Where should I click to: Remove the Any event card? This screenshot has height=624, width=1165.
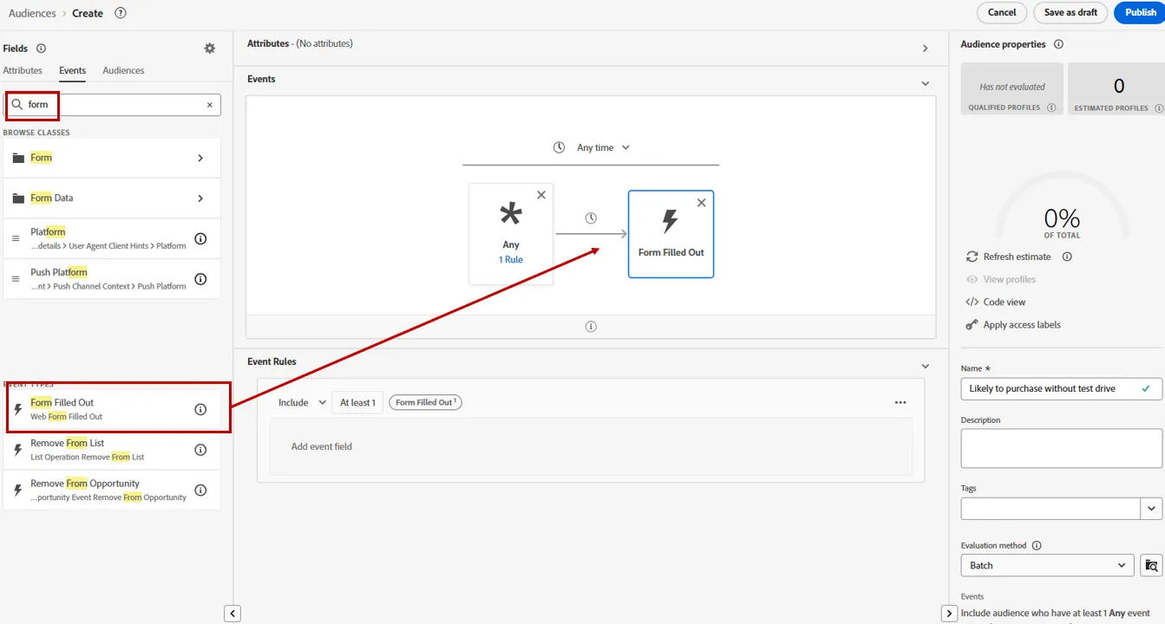tap(541, 195)
